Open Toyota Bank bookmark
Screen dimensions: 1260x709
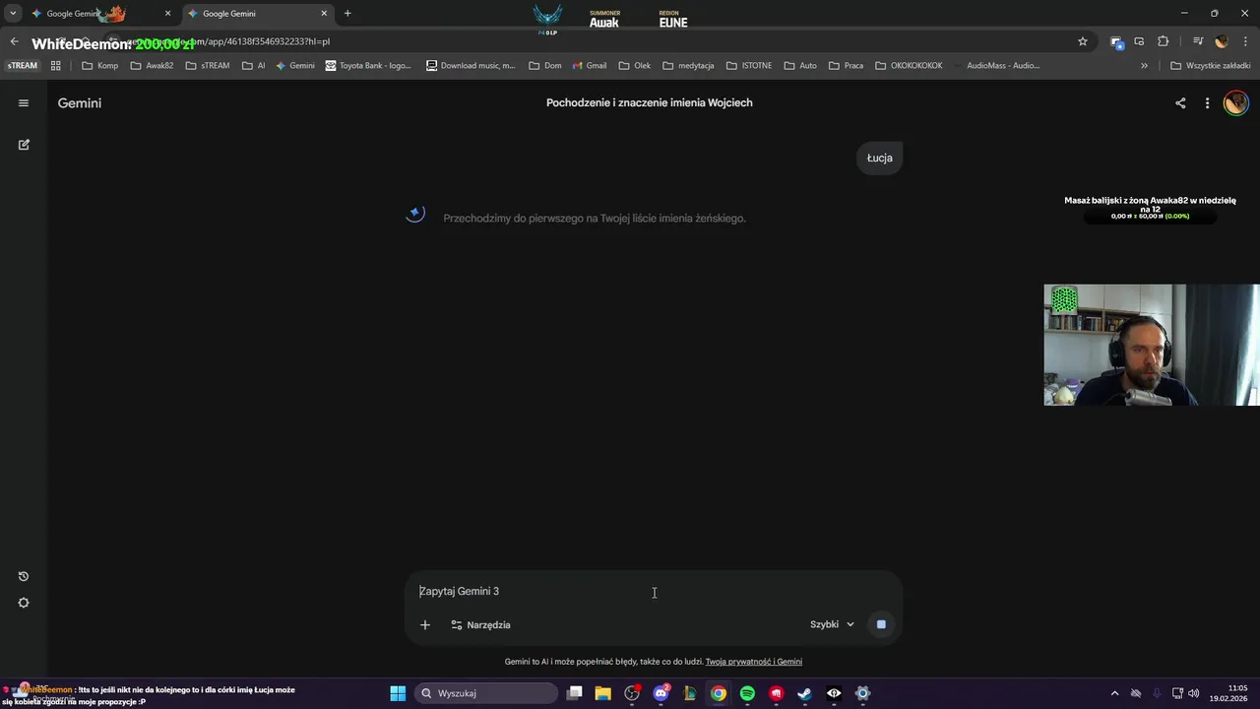point(368,66)
